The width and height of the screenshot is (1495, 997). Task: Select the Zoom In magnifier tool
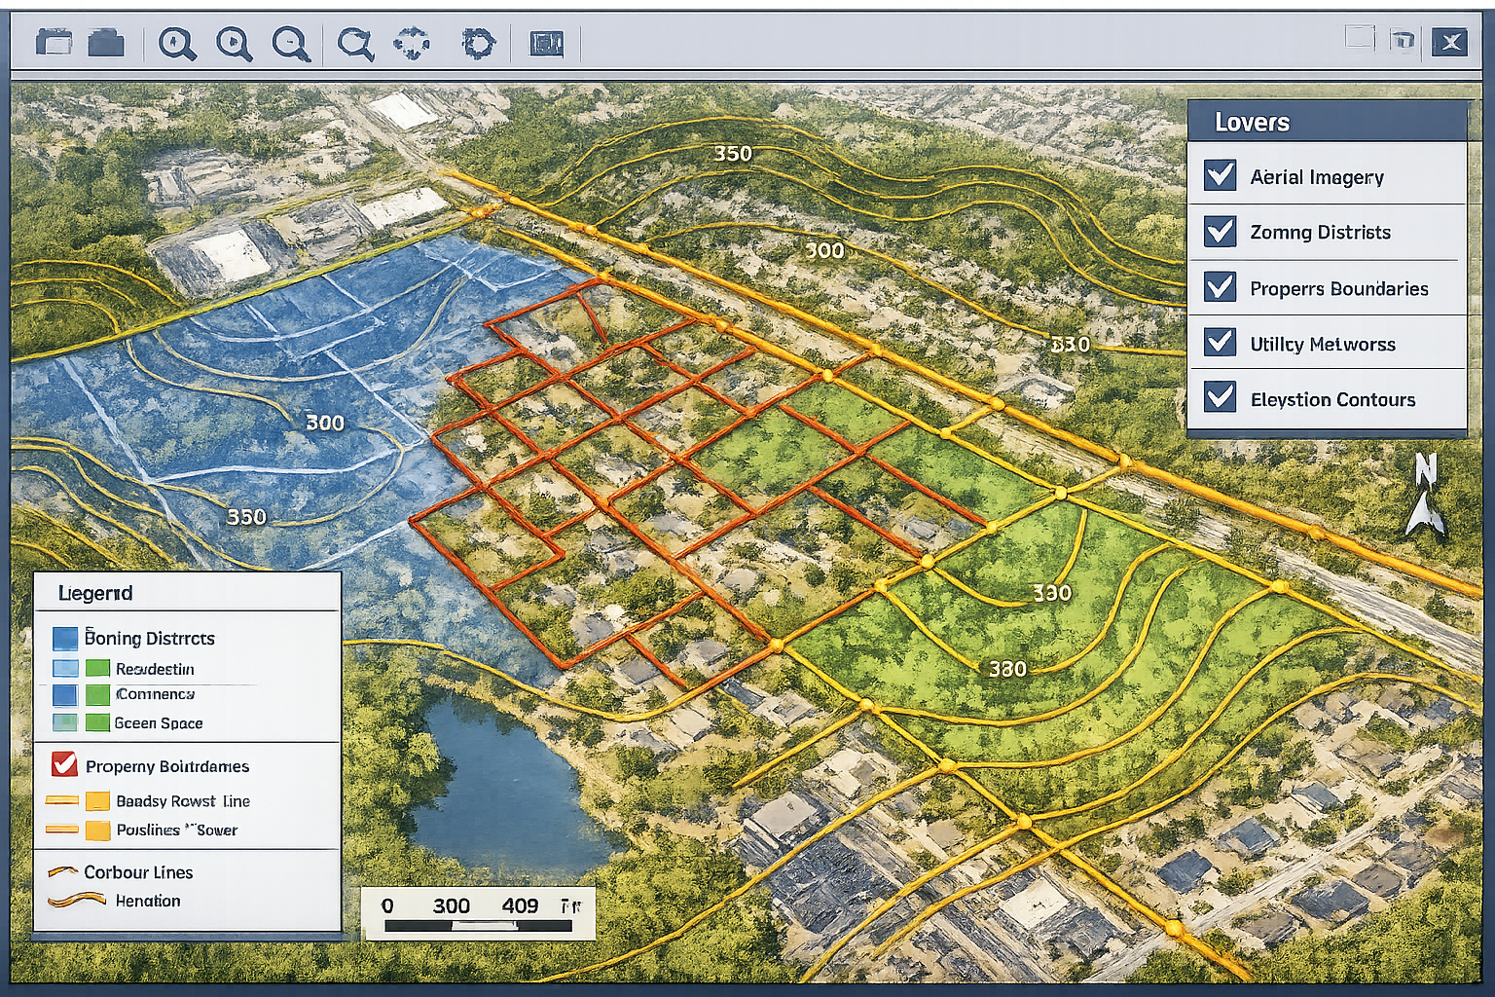[177, 43]
